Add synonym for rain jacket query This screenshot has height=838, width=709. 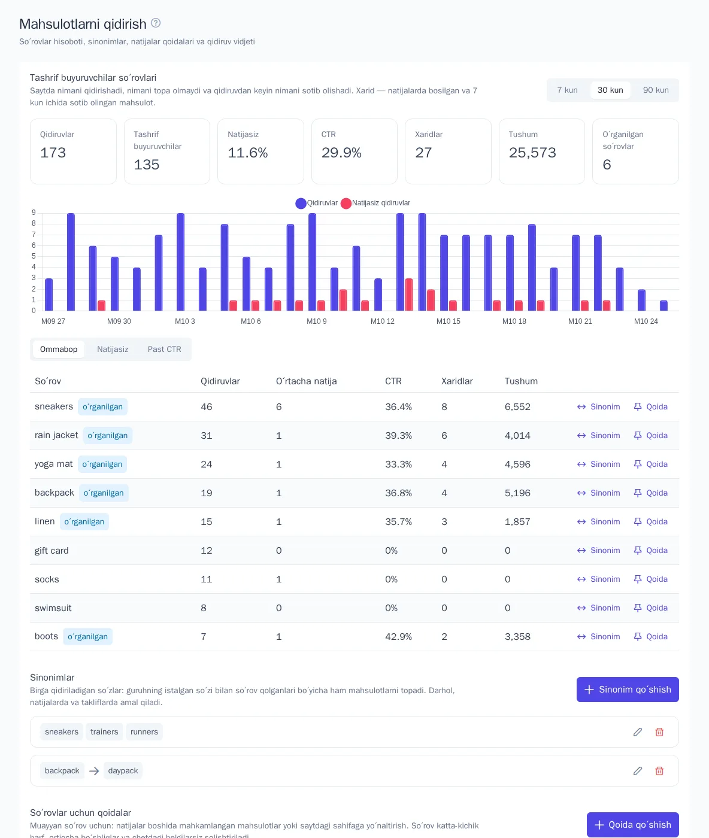click(599, 436)
